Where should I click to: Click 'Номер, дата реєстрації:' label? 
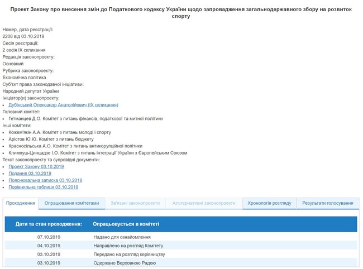point(28,30)
